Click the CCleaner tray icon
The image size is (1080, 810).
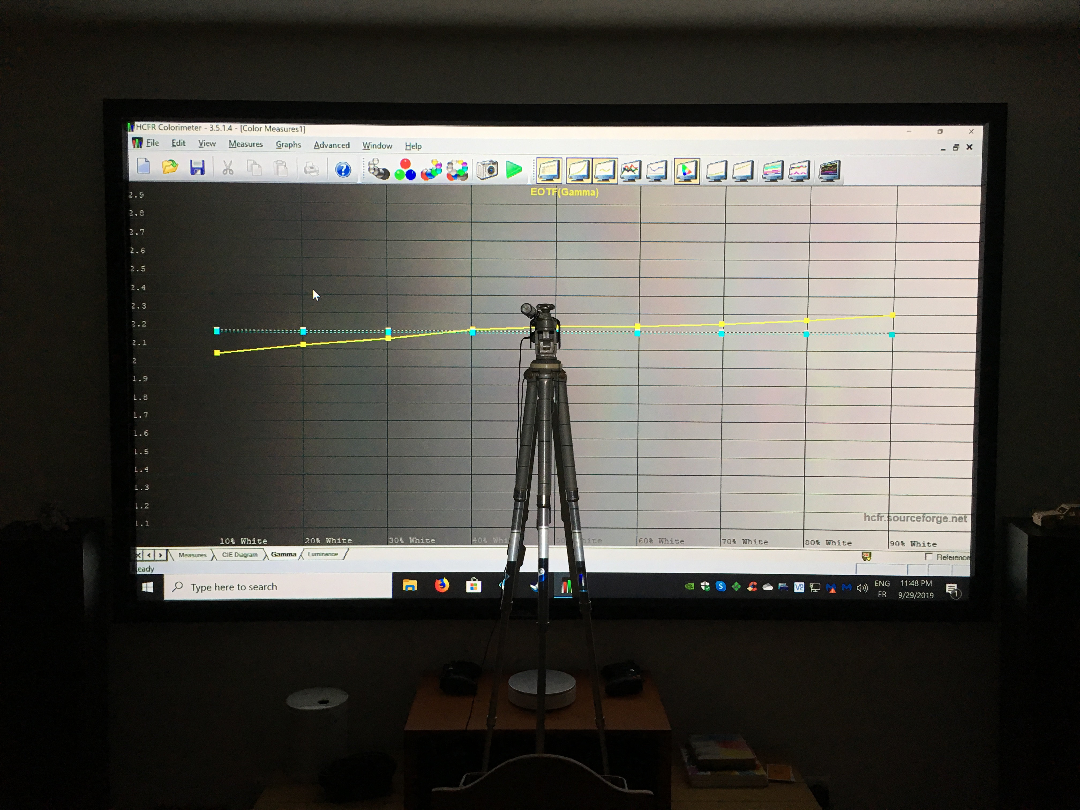coord(752,587)
